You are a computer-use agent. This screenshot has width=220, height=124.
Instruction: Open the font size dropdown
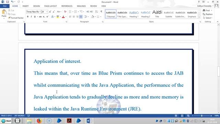click(x=47, y=12)
